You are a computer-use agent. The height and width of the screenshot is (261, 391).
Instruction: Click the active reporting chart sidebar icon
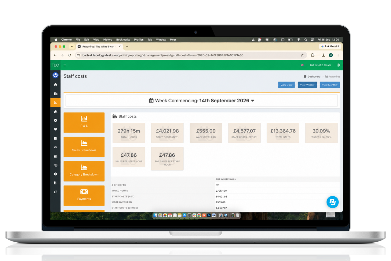[x=55, y=103]
